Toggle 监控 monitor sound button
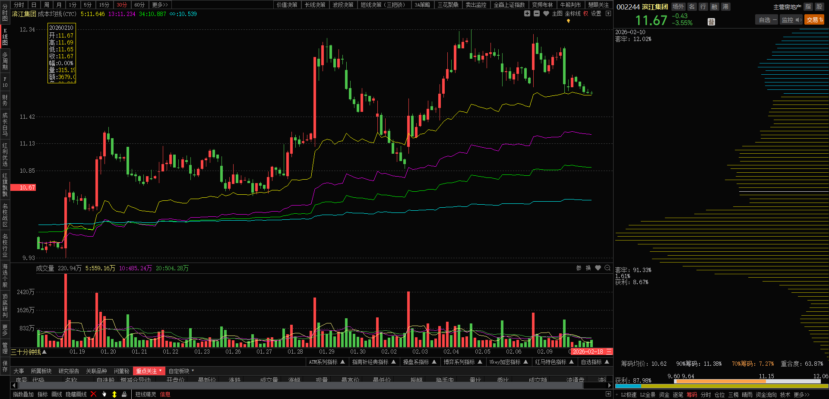This screenshot has height=399, width=829. (x=791, y=20)
